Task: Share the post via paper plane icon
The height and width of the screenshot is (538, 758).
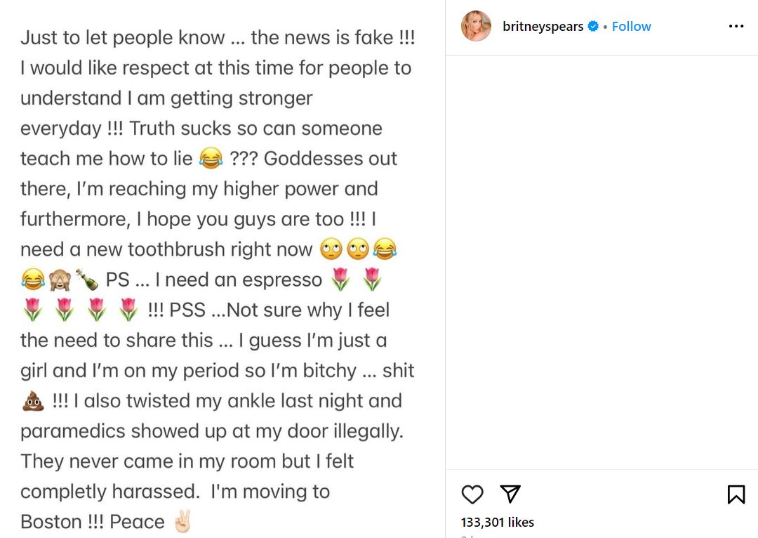Action: click(510, 494)
